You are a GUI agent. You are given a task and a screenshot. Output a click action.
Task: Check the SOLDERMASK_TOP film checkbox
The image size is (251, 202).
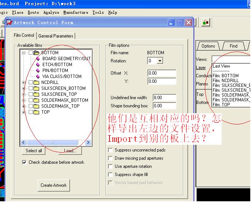(x=31, y=106)
